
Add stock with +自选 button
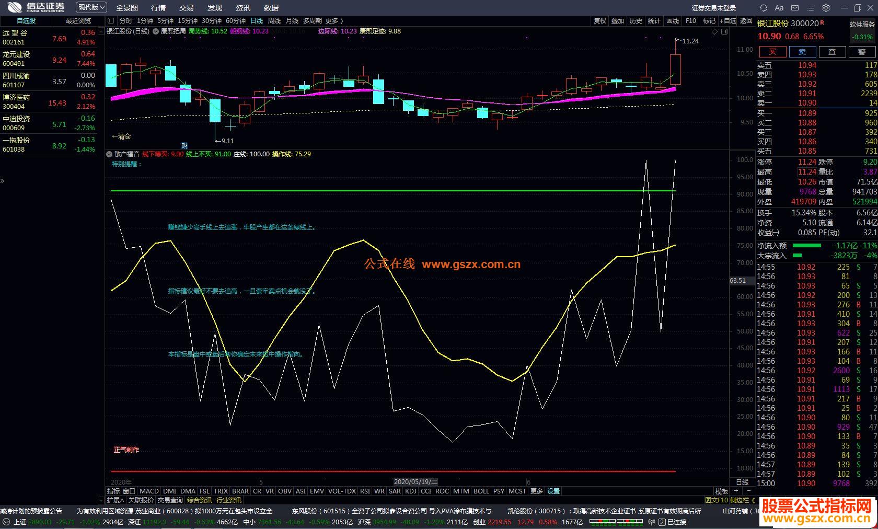click(x=728, y=21)
